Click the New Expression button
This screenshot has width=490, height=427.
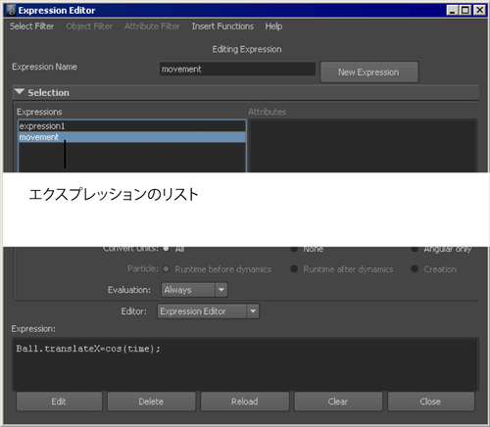click(x=369, y=72)
